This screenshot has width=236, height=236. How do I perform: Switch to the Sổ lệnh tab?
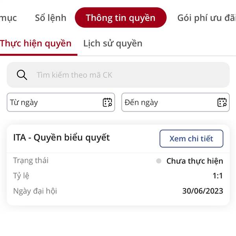51,18
